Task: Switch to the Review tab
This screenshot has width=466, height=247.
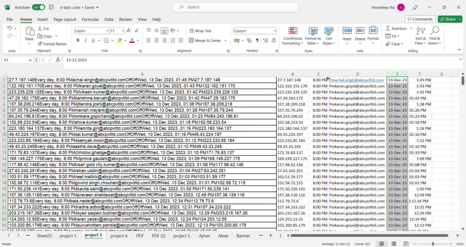Action: click(x=125, y=19)
